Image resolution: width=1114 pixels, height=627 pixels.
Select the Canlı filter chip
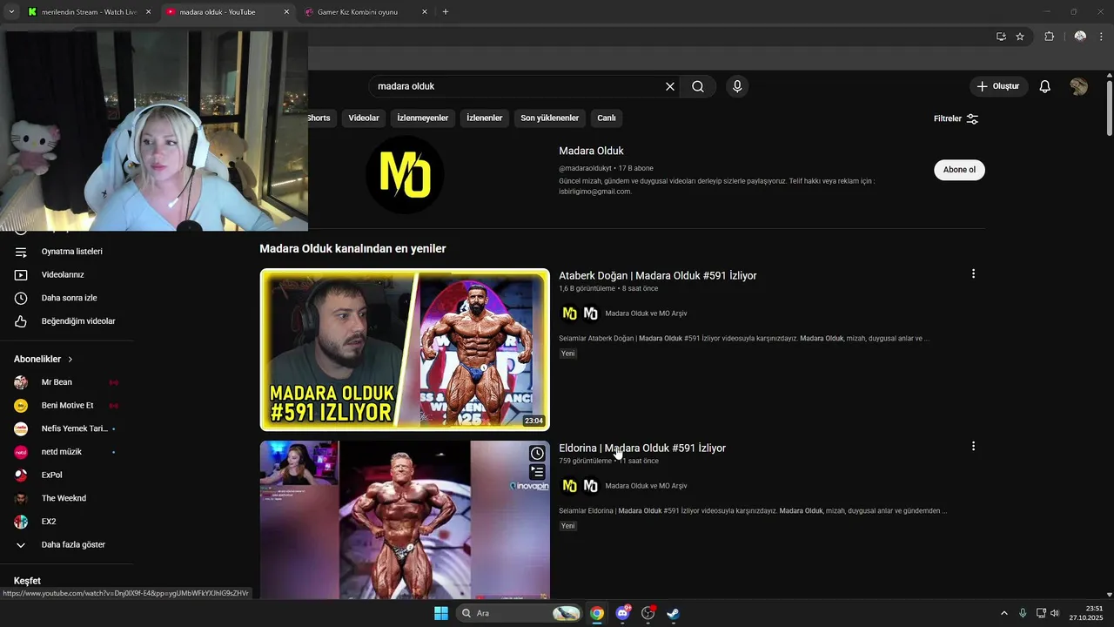[x=607, y=118]
